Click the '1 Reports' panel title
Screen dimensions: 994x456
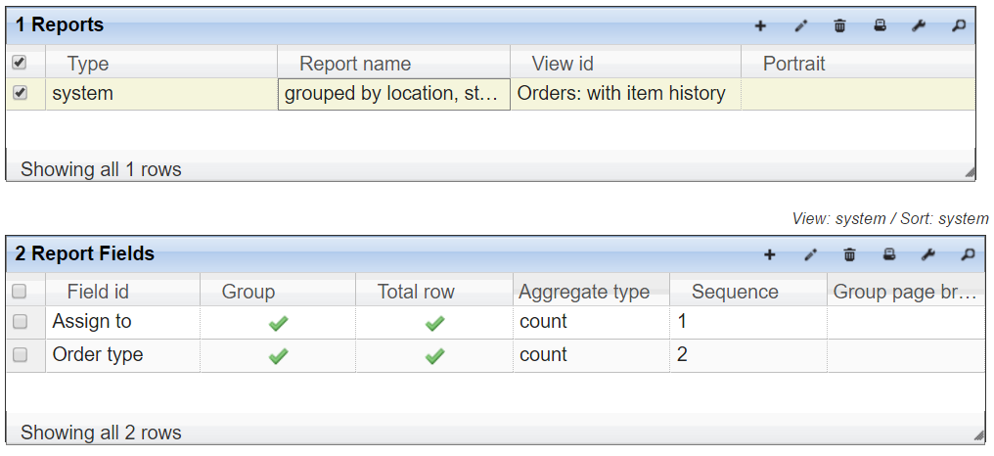click(x=60, y=25)
